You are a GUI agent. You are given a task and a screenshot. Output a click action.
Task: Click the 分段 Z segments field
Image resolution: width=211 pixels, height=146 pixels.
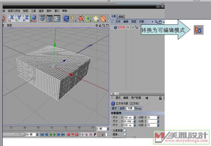(152, 125)
